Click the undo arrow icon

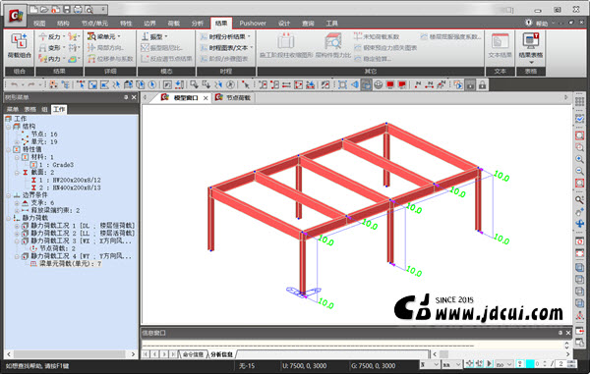(x=14, y=84)
